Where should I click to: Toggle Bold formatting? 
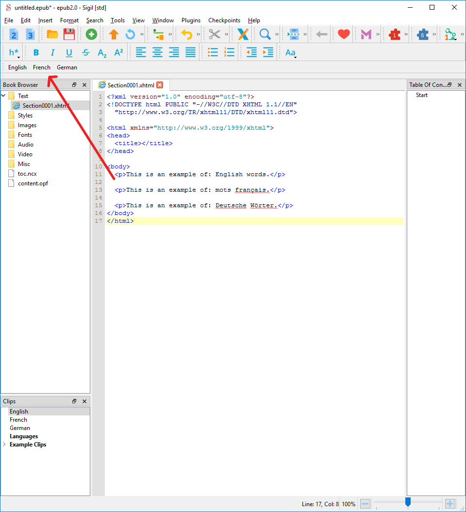tap(36, 52)
